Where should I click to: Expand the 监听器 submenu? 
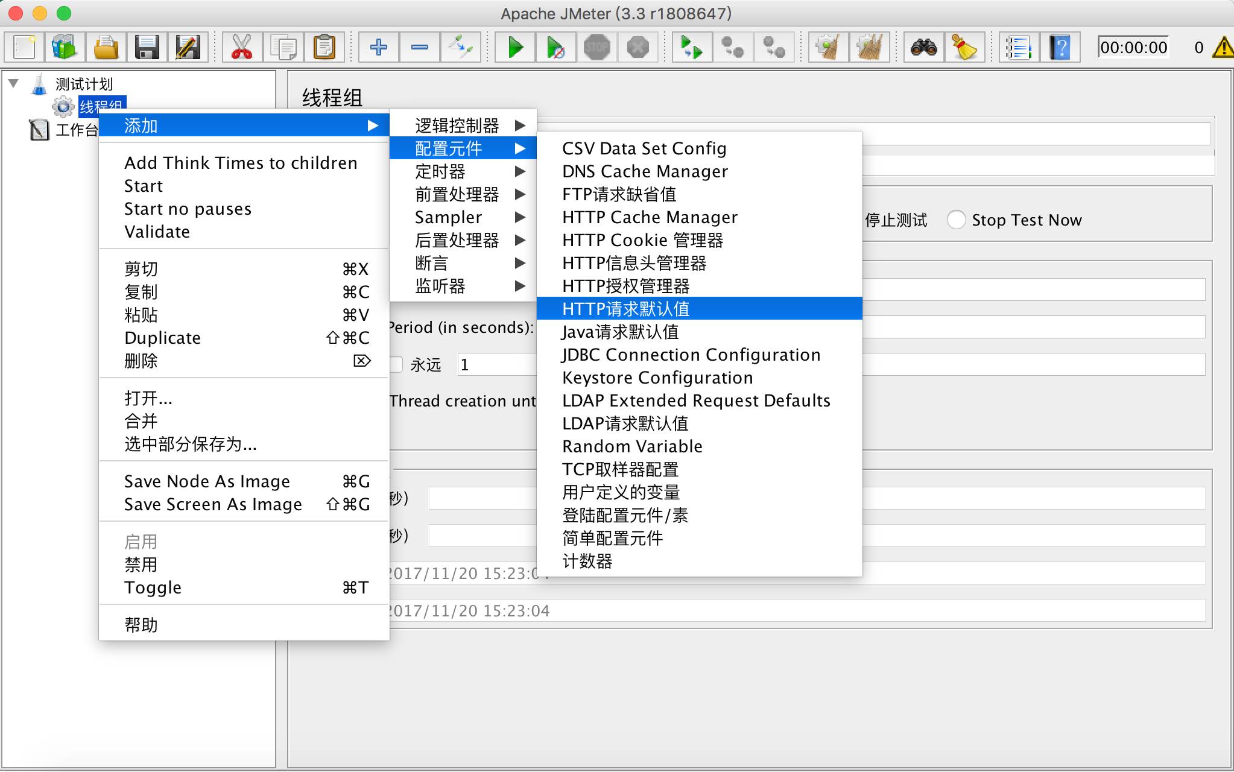463,286
